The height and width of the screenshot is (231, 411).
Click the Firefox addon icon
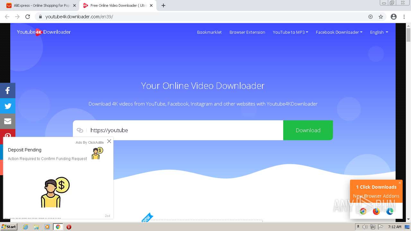point(376,211)
